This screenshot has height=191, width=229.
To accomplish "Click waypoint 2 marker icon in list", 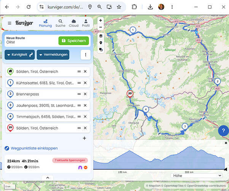I will 10,94.
